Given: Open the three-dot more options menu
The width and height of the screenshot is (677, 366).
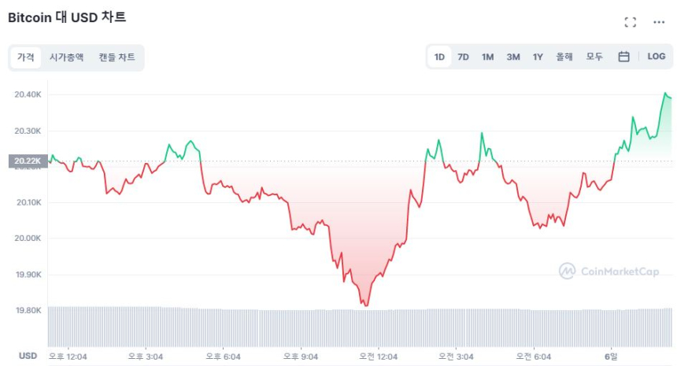Looking at the screenshot, I should click(x=659, y=22).
